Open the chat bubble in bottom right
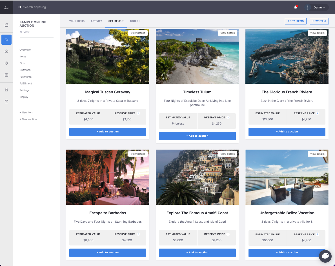Screen dimensions: 335x266 click(325, 256)
